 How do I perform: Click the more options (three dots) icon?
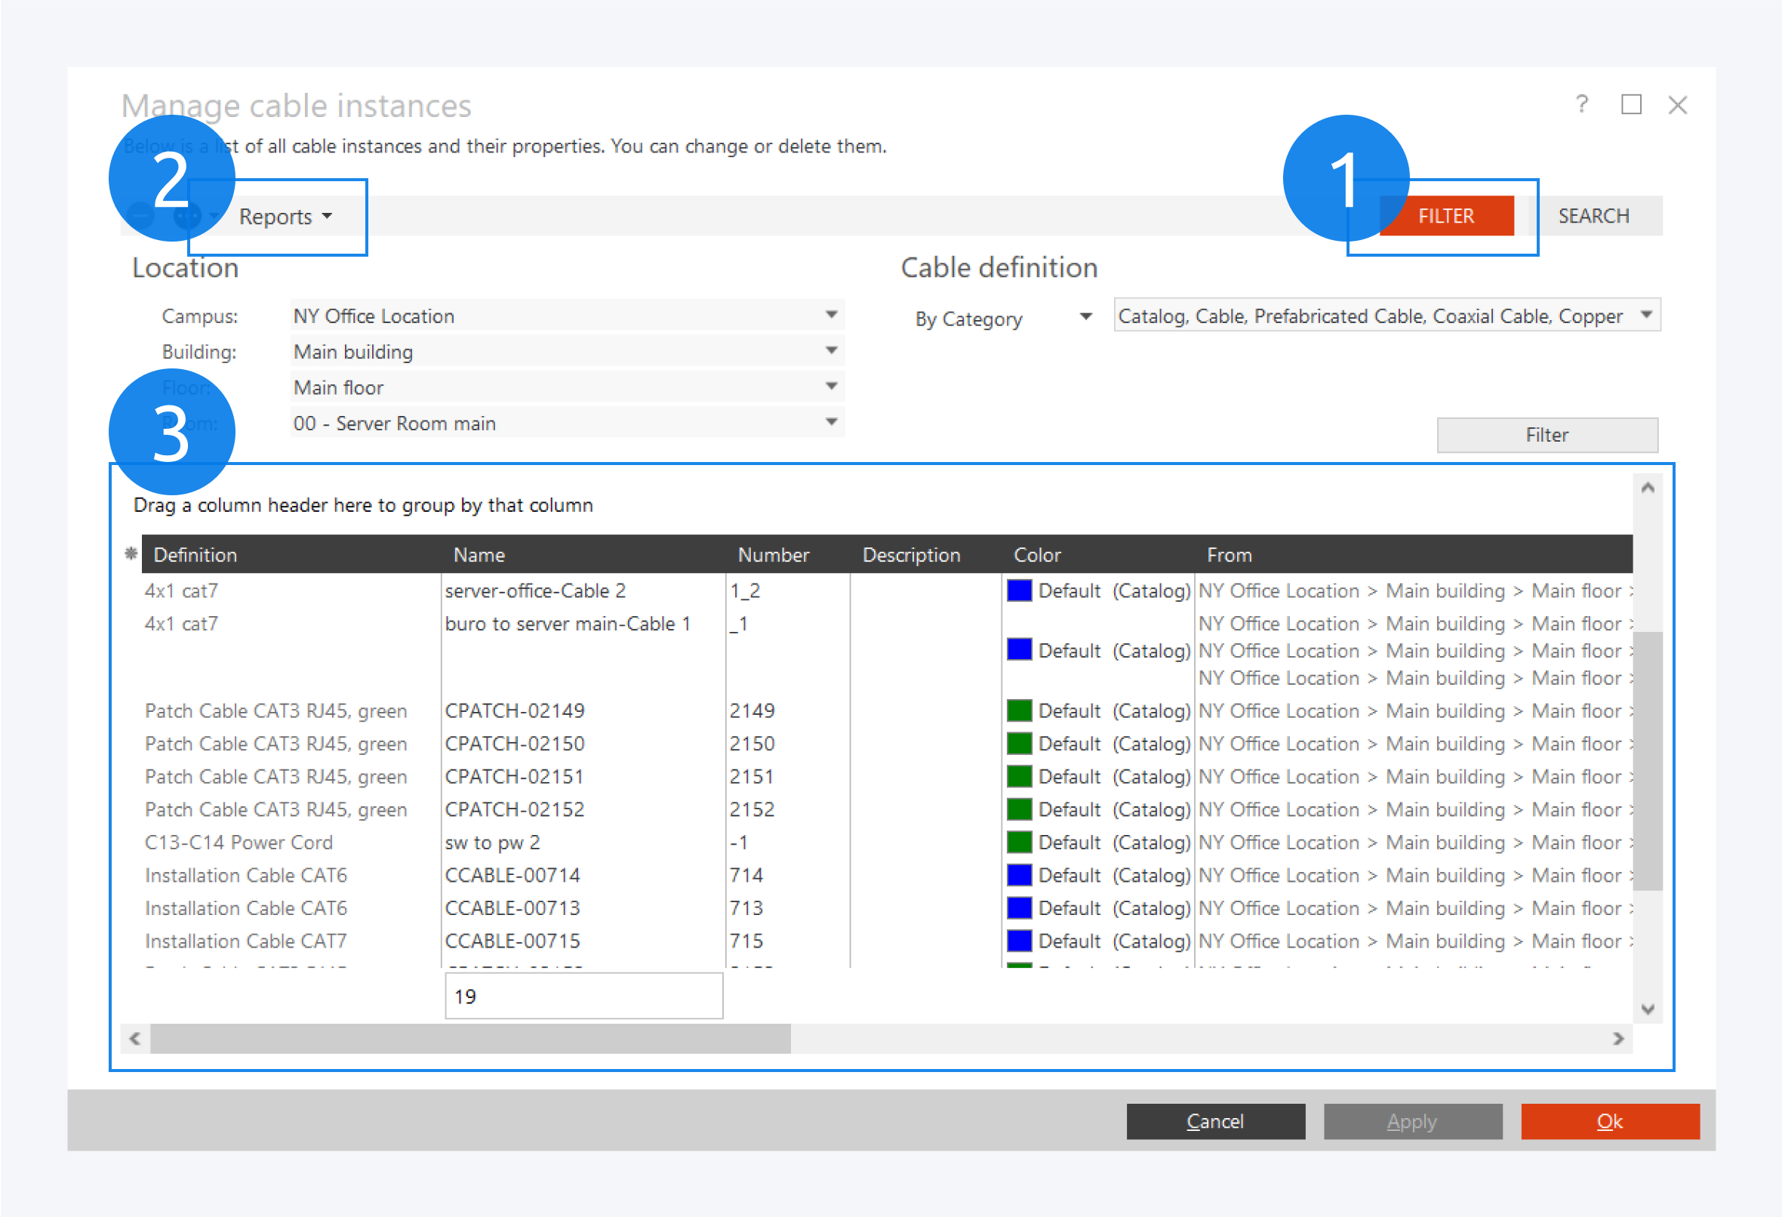186,215
